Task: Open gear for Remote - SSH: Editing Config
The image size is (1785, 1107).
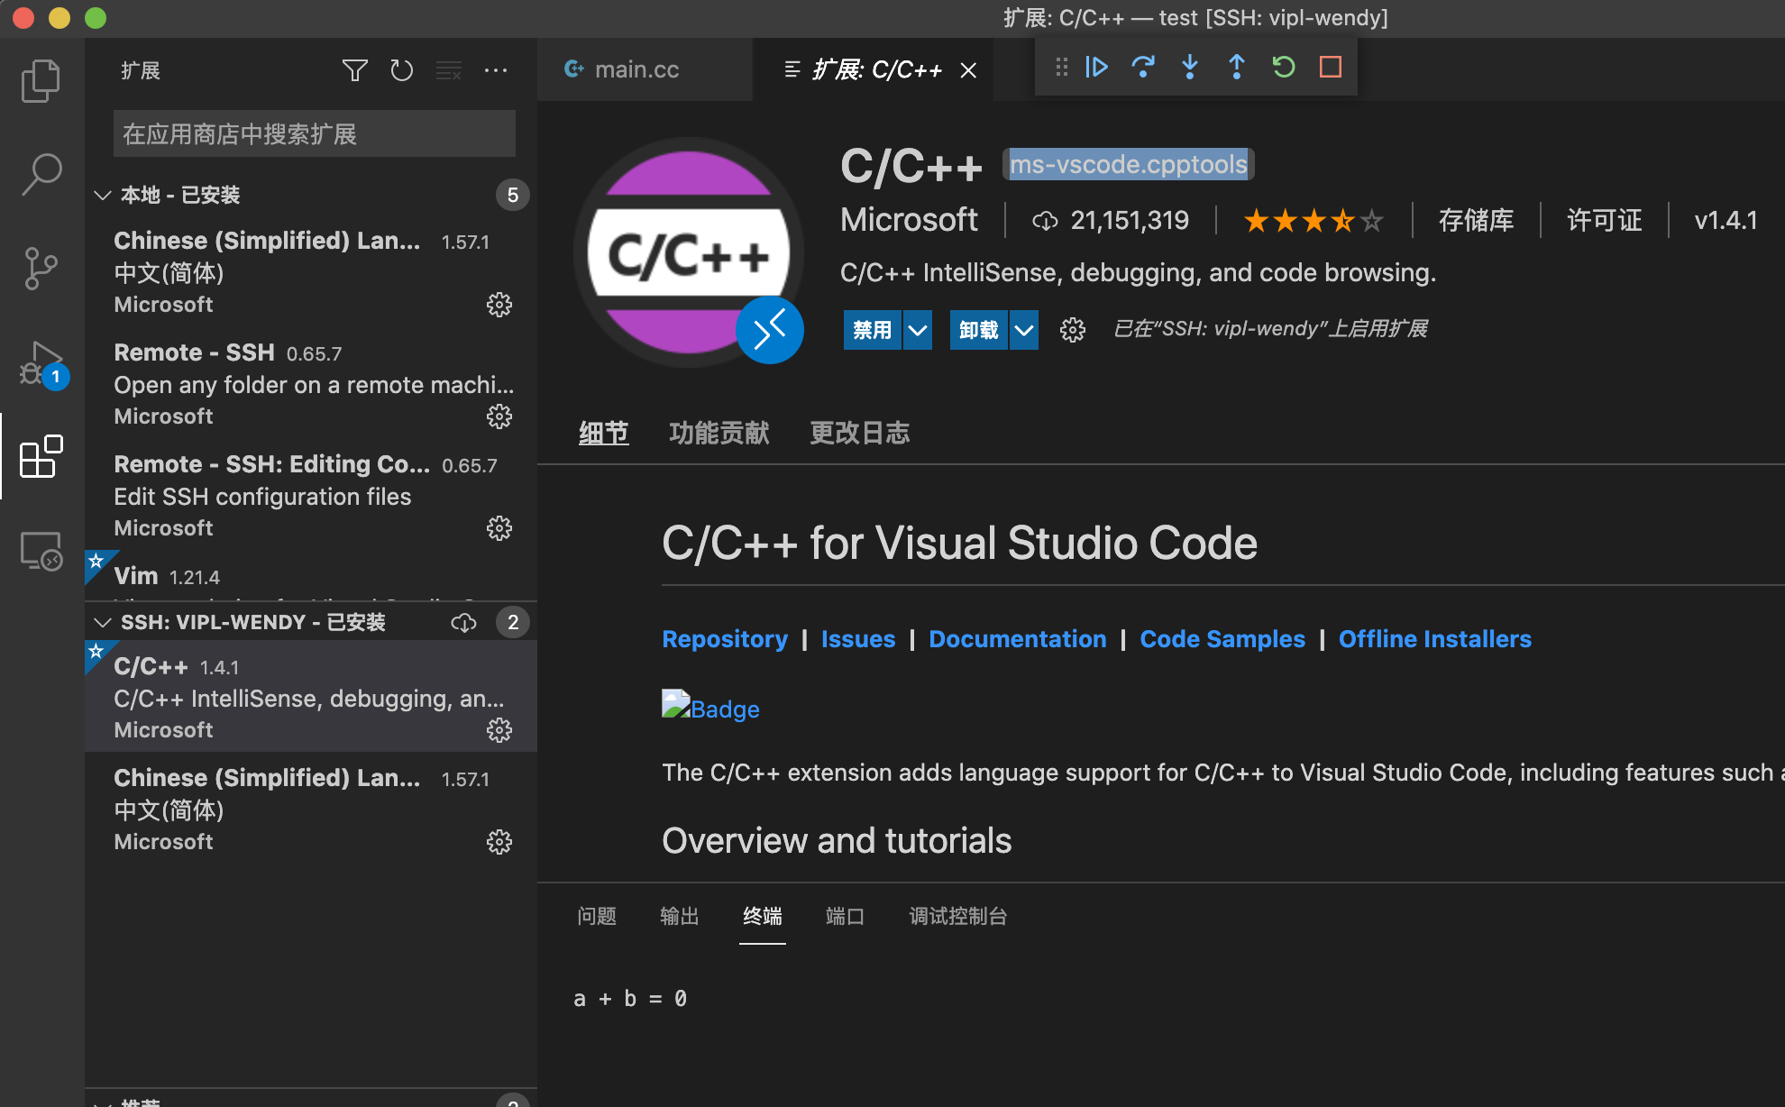Action: click(x=499, y=528)
